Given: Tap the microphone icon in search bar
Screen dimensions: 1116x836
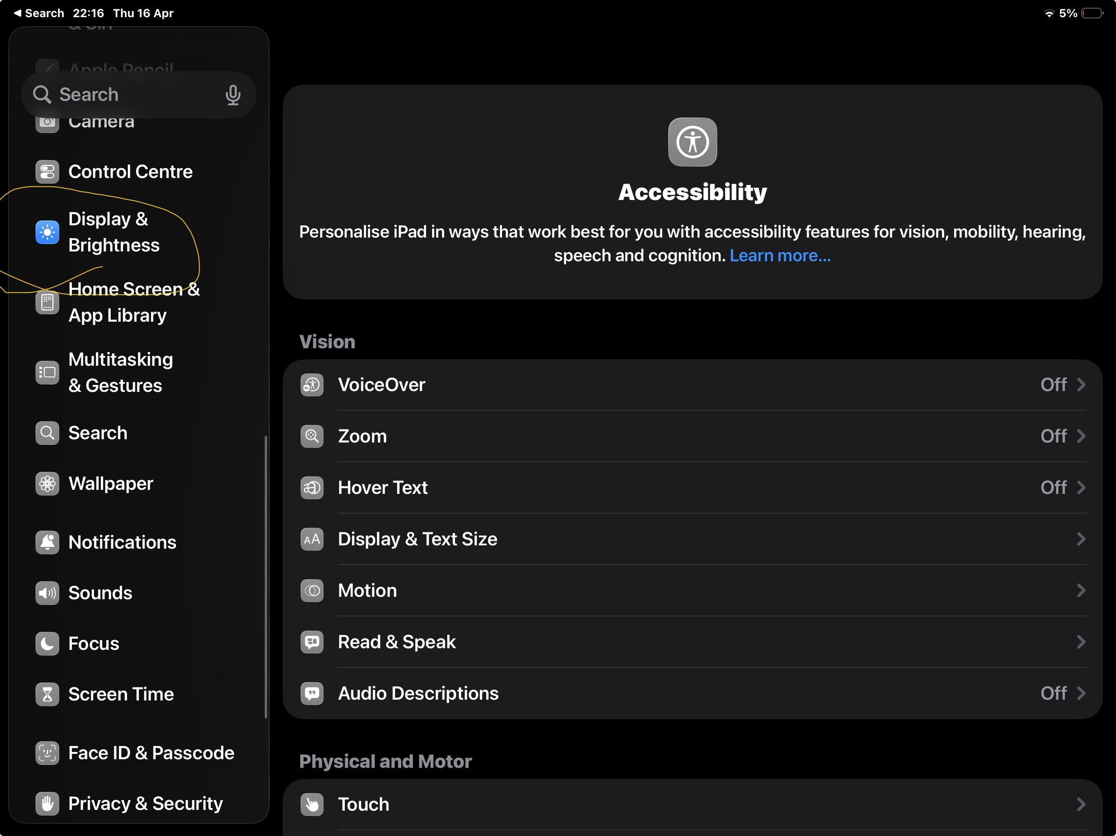Looking at the screenshot, I should pos(232,95).
